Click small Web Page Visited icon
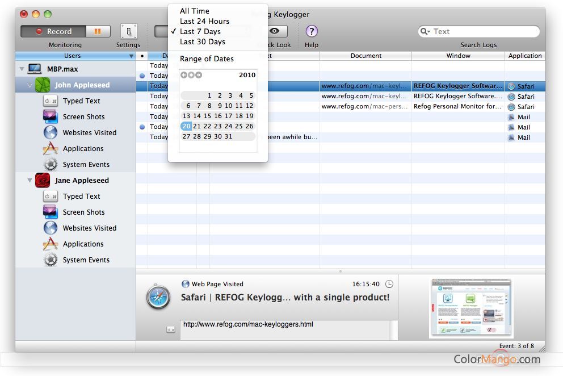This screenshot has width=563, height=376. [185, 284]
